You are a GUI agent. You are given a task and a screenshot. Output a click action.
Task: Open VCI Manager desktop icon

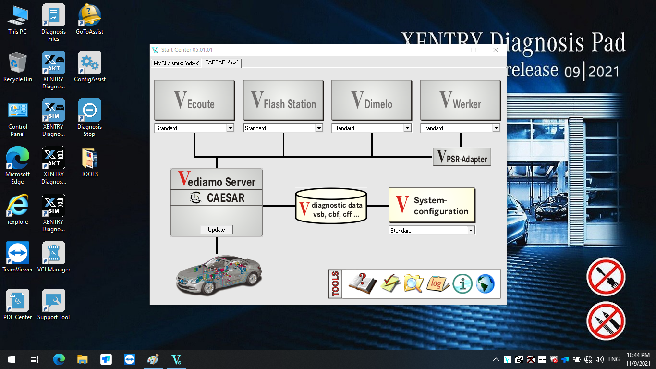[53, 257]
